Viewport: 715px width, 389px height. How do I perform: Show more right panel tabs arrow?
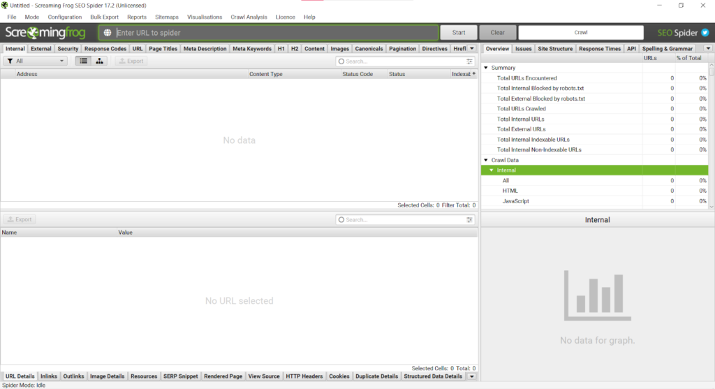click(x=708, y=48)
